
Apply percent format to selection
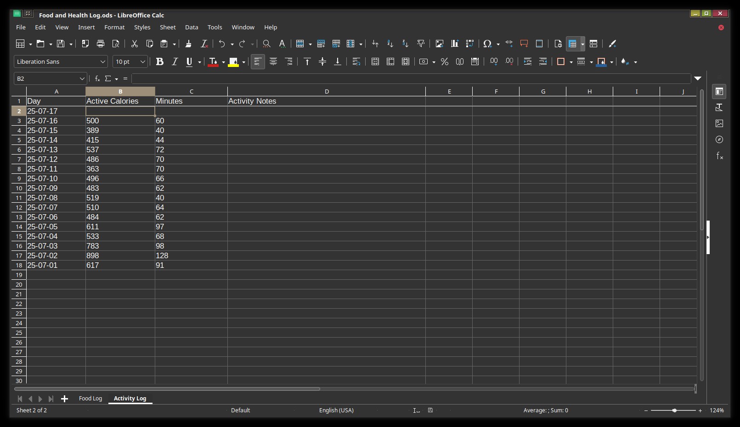click(x=444, y=61)
